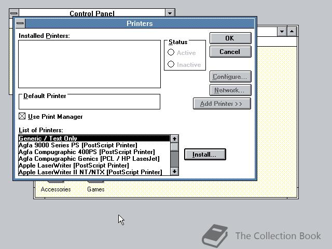Screen dimensions: 332x249
Task: Click the Installed Printers list box
Action: [89, 64]
